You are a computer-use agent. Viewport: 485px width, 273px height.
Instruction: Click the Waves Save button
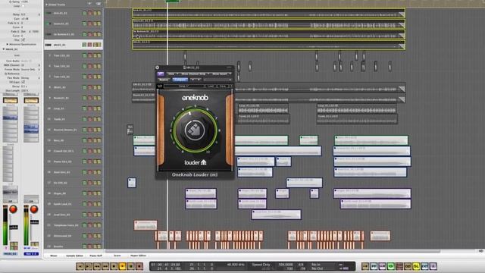(223, 86)
